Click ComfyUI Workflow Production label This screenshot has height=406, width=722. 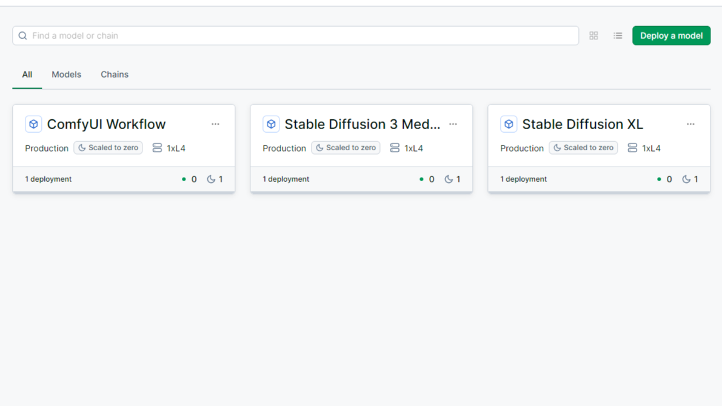(47, 148)
